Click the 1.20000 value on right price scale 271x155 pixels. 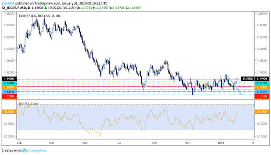tap(262, 49)
